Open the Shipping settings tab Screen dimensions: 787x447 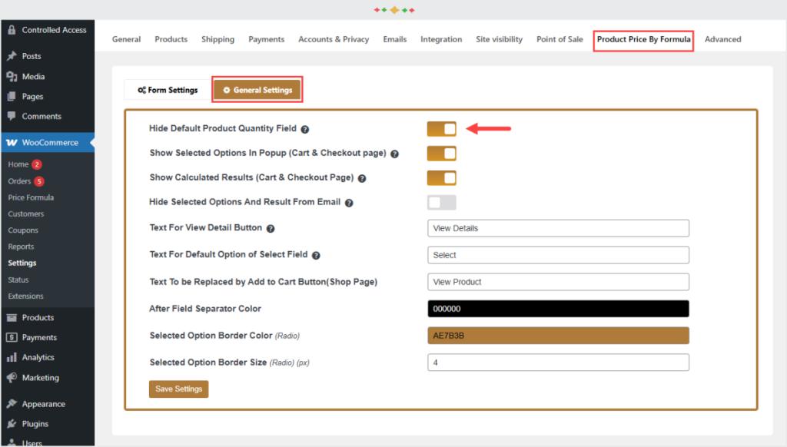tap(218, 39)
